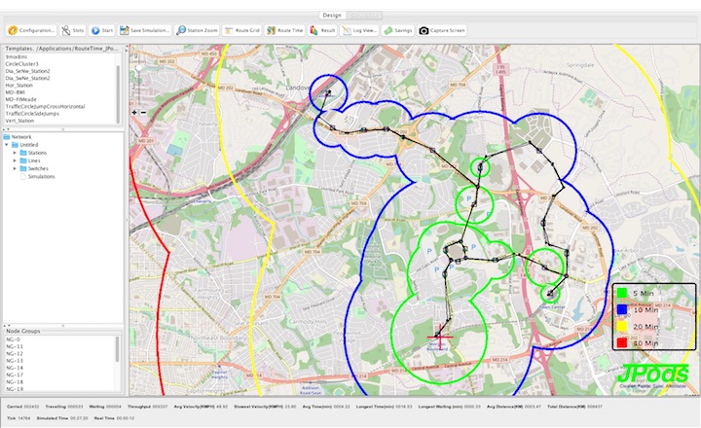Image resolution: width=701 pixels, height=428 pixels.
Task: Click the Savings toolbar button
Action: [x=398, y=30]
